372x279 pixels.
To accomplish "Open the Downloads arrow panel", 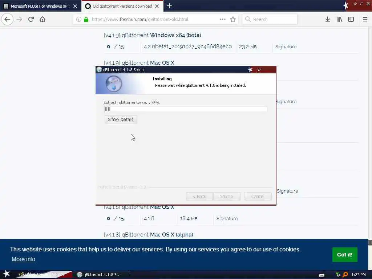I will (328, 19).
